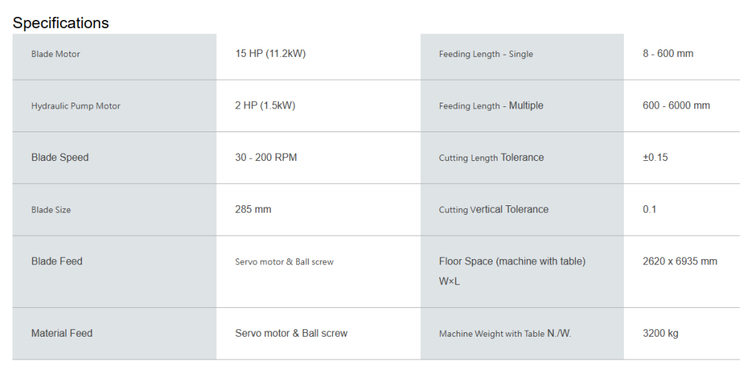Click the 2 HP (1.5kW) value
Viewport: 756px width, 378px height.
[265, 106]
